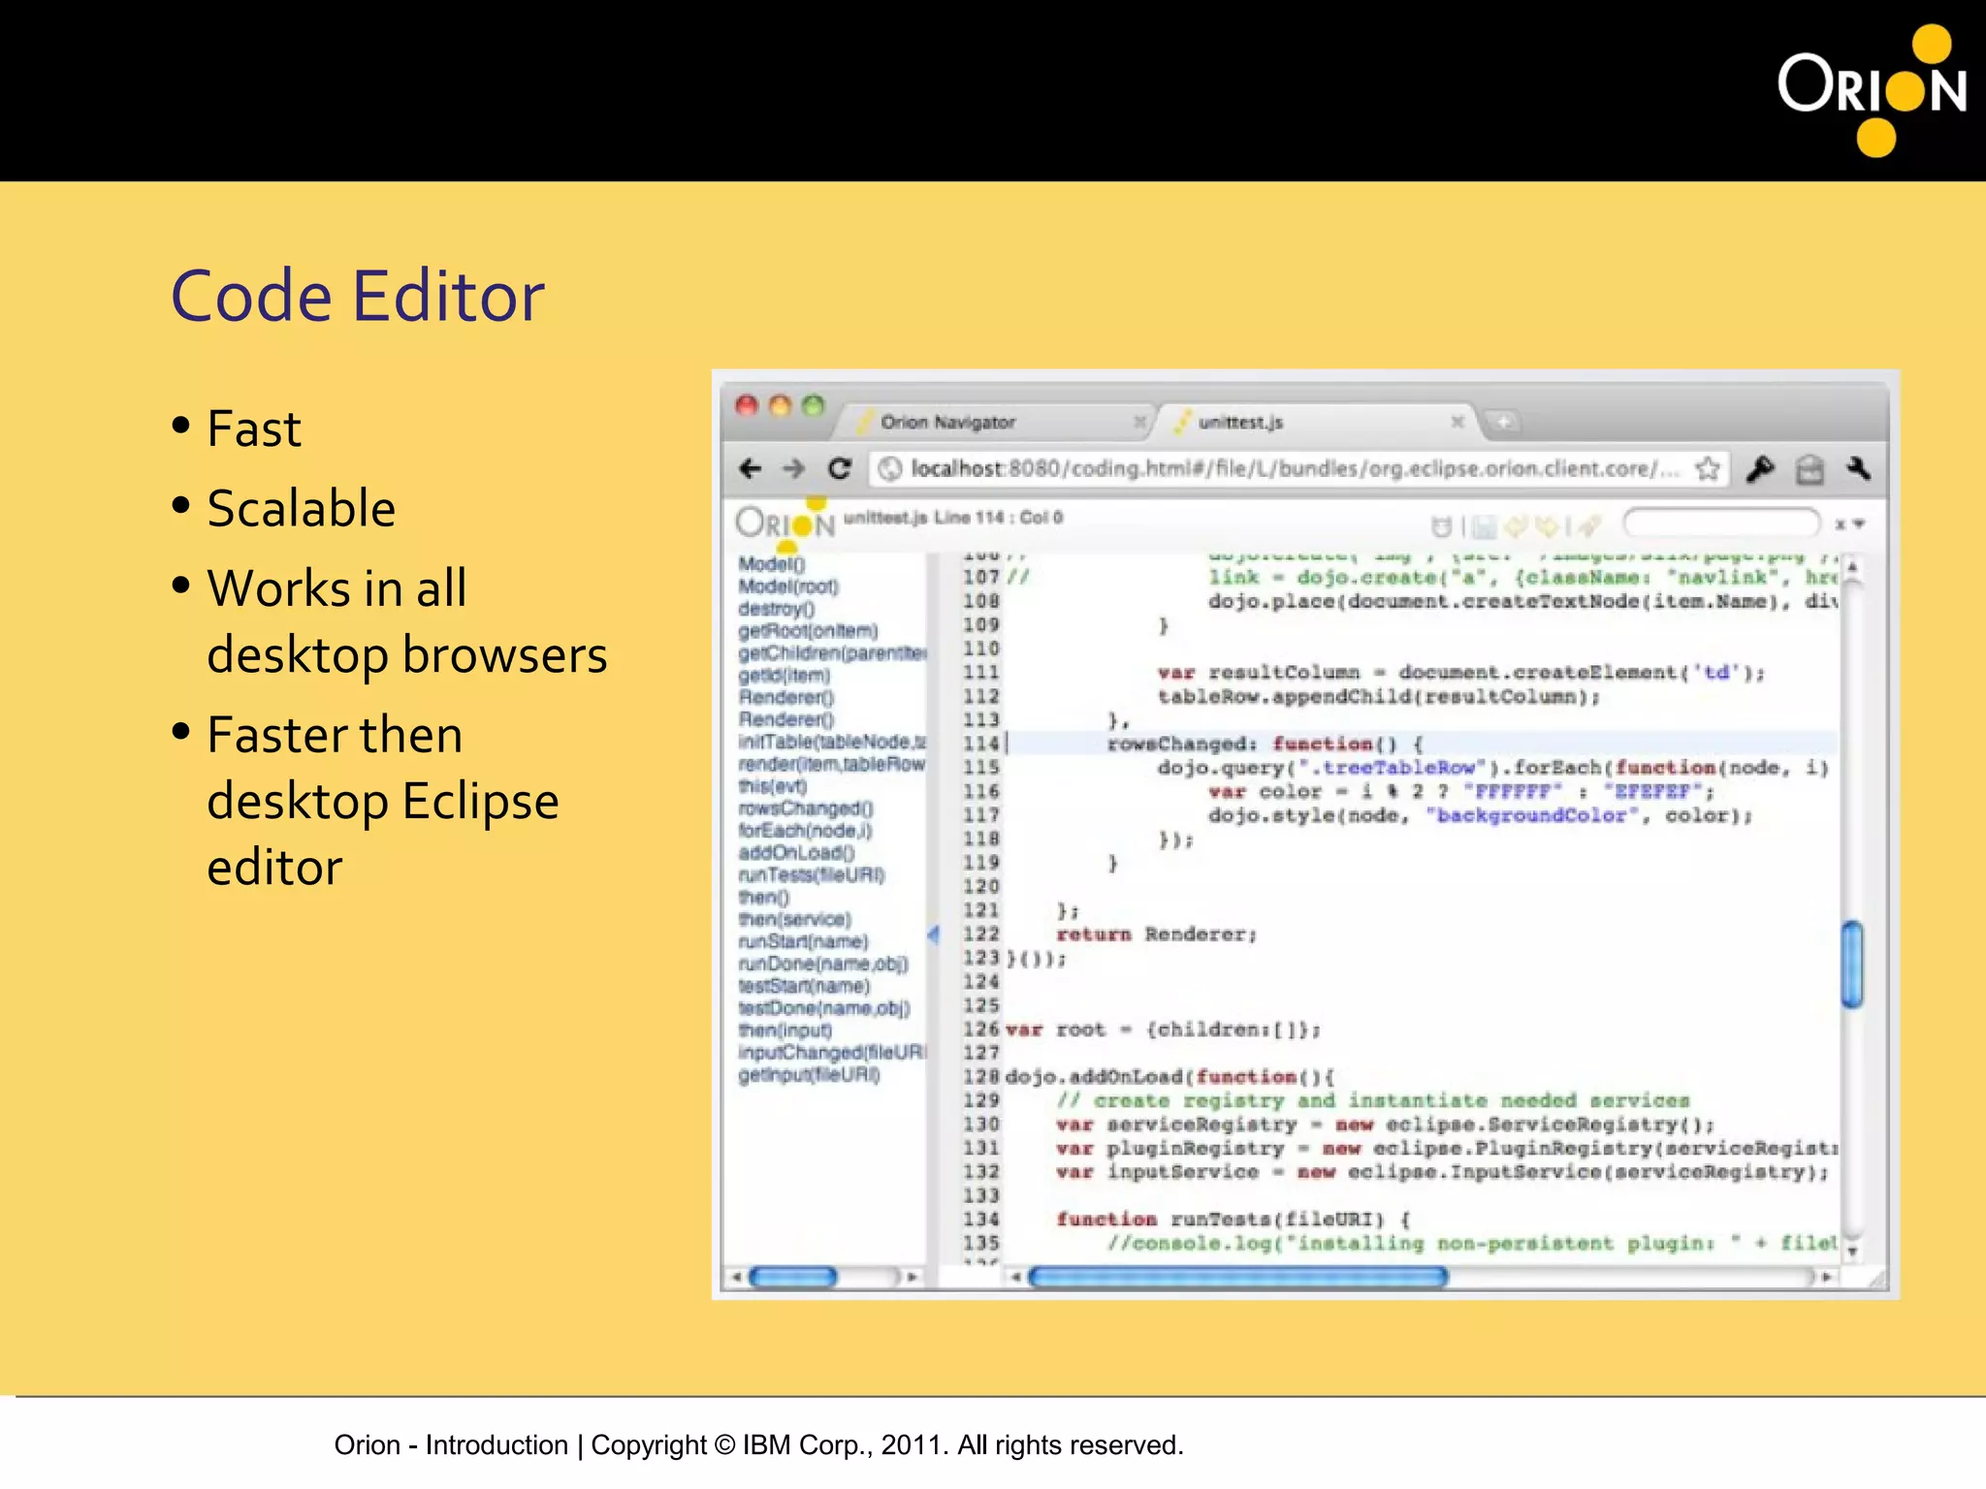This screenshot has height=1489, width=1986.
Task: Select runDone(name,obj) in the outline
Action: [823, 964]
